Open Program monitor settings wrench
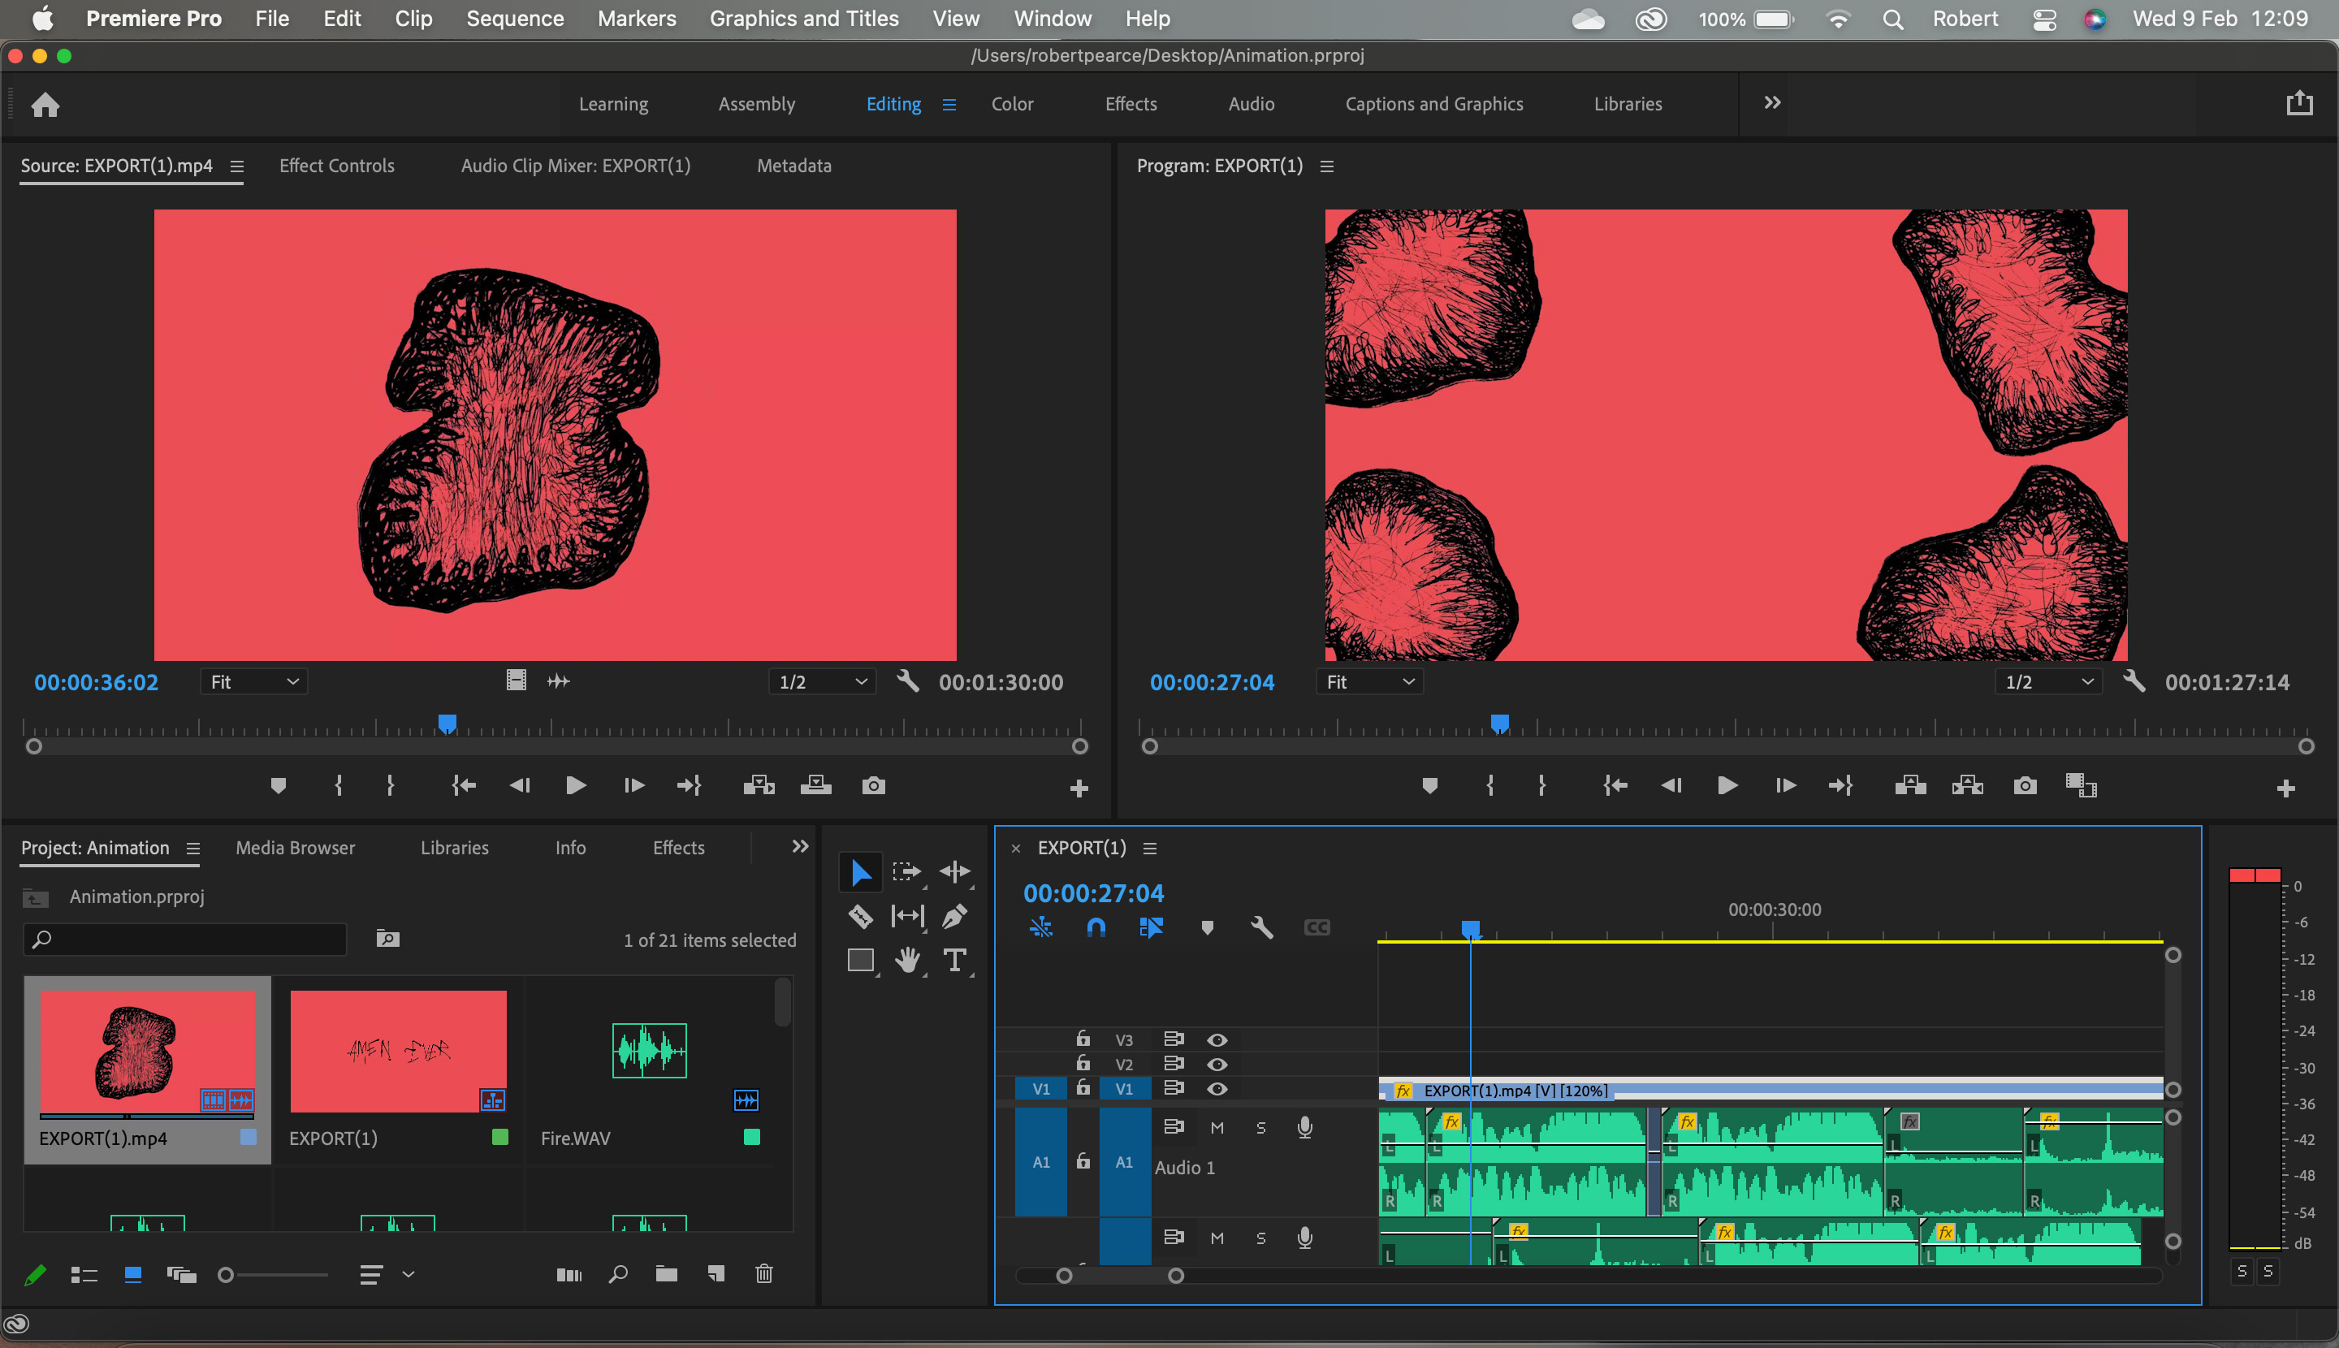This screenshot has height=1348, width=2339. pos(2134,681)
